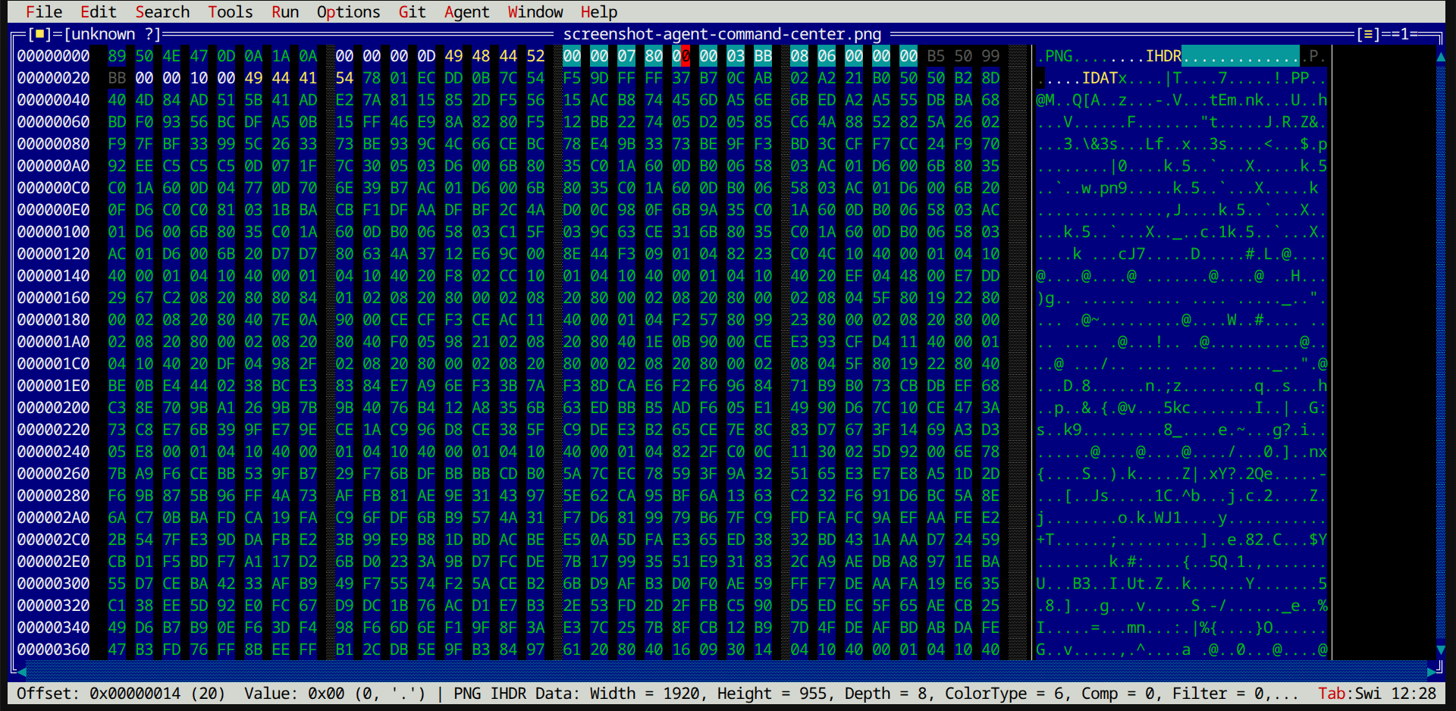Click ASCII text @M..Q[A..z at row 00000040

(x=1081, y=100)
